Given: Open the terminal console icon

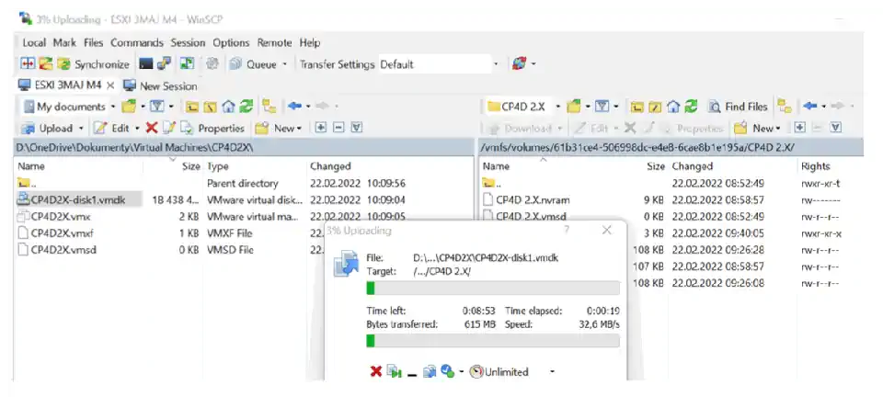Looking at the screenshot, I should click(146, 63).
